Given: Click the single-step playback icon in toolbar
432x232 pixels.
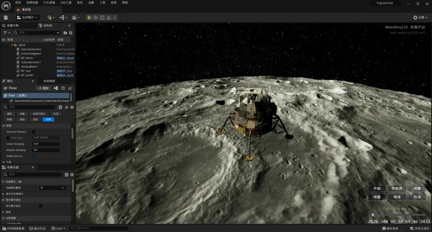Looking at the screenshot, I should (x=96, y=17).
